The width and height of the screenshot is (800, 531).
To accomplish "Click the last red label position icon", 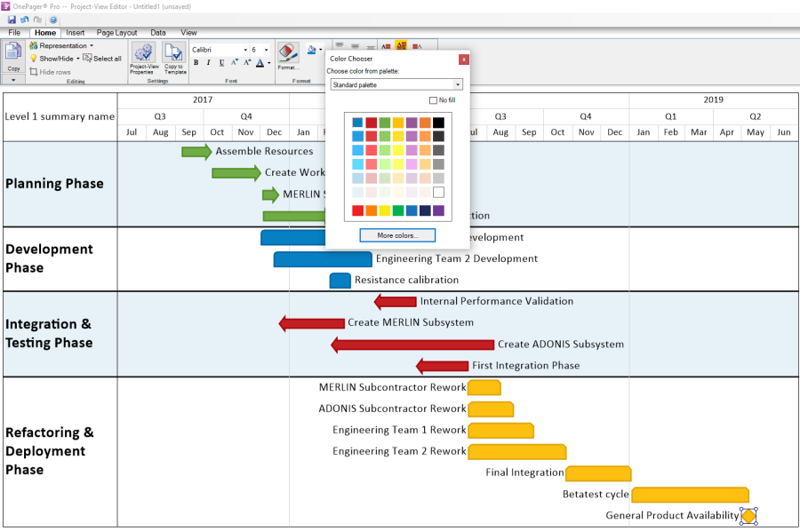I will pos(418,46).
